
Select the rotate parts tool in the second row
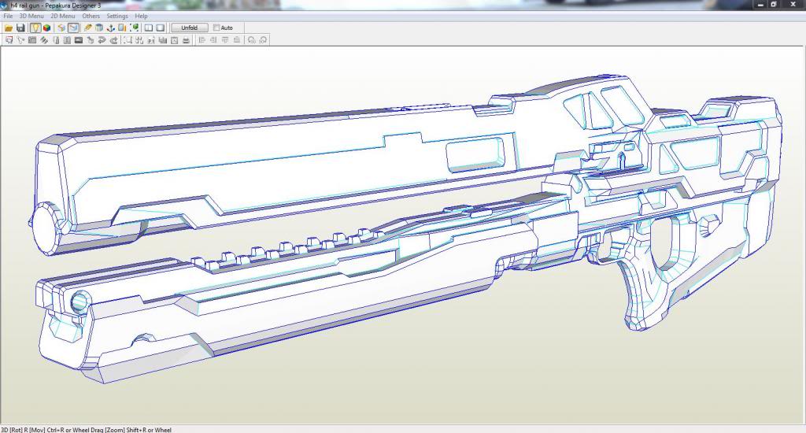click(20, 40)
